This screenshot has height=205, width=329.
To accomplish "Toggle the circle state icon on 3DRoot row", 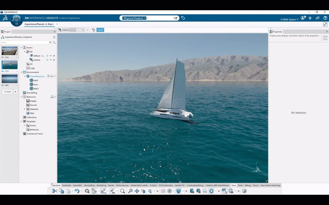I will (x=47, y=56).
